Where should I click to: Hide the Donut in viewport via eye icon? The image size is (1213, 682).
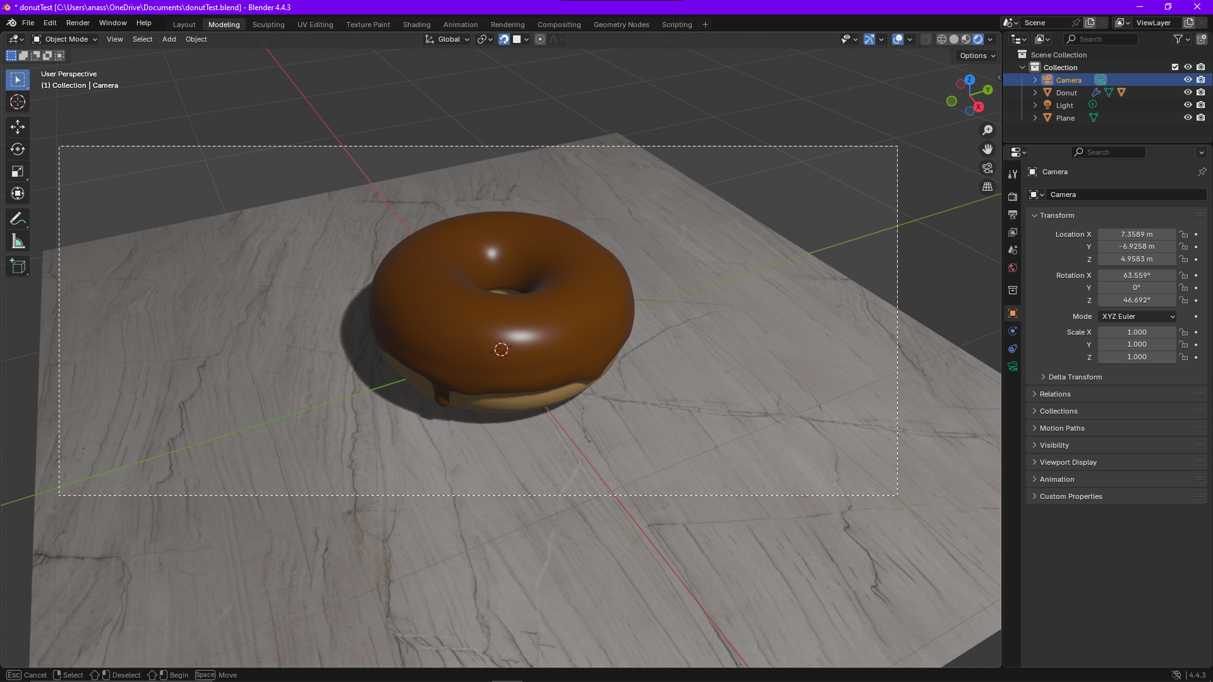coord(1188,92)
